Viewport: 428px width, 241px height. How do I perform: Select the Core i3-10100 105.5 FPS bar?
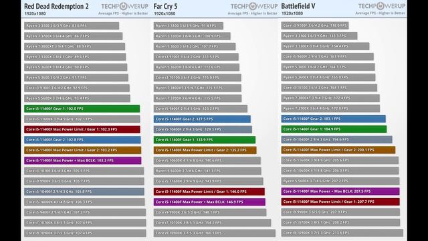84,171
